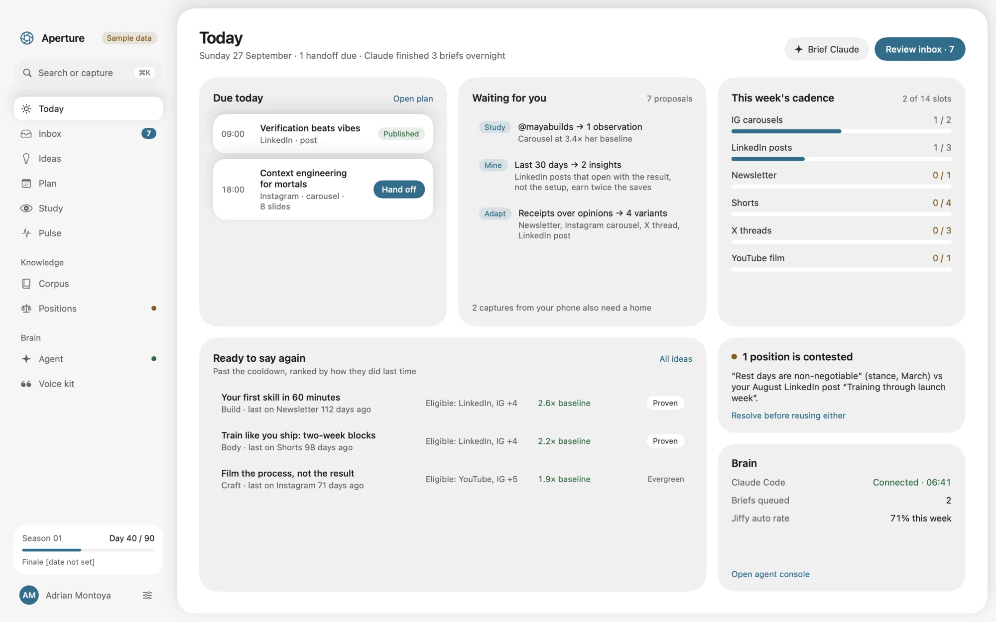Open Voice kit via the quote icon
996x622 pixels.
click(26, 384)
